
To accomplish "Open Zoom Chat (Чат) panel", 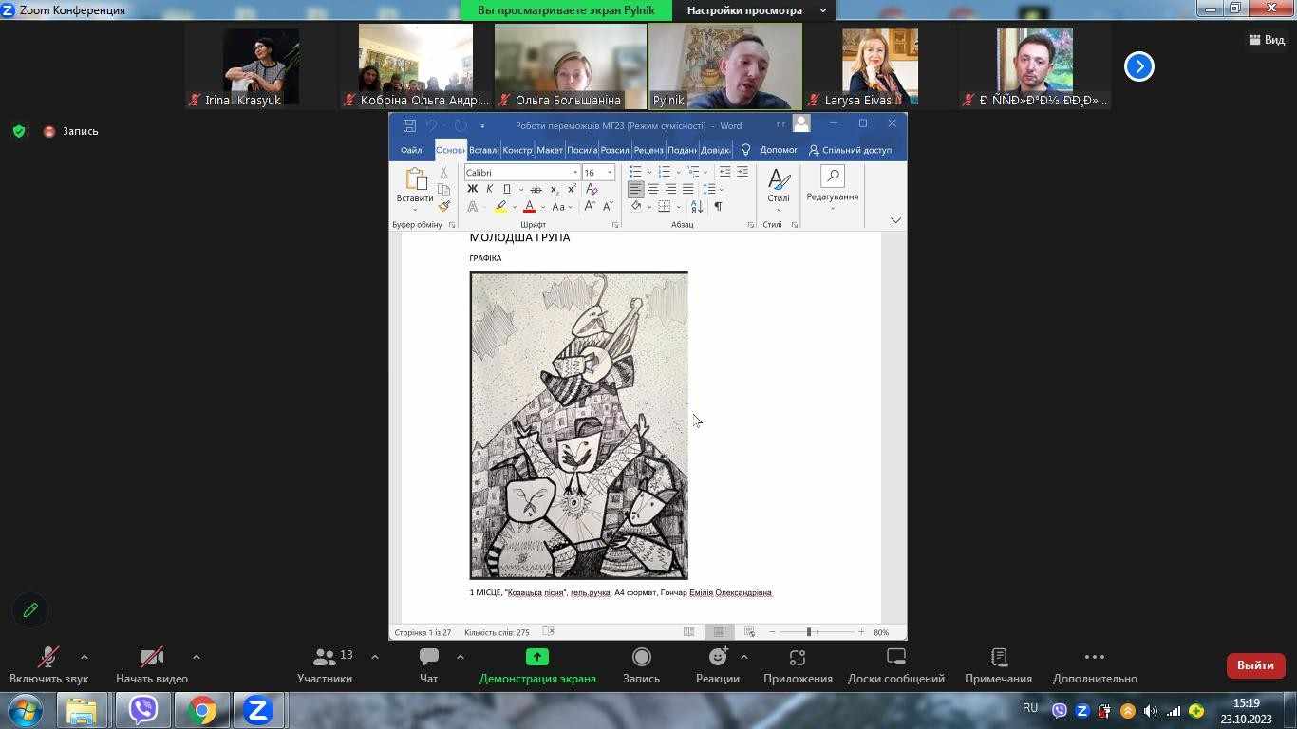I will [x=429, y=665].
